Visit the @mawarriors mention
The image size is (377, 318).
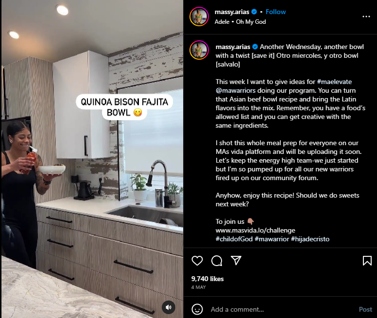236,91
